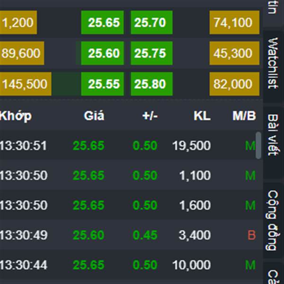
Task: Click volume 1,600 in trade list
Action: coord(195,205)
